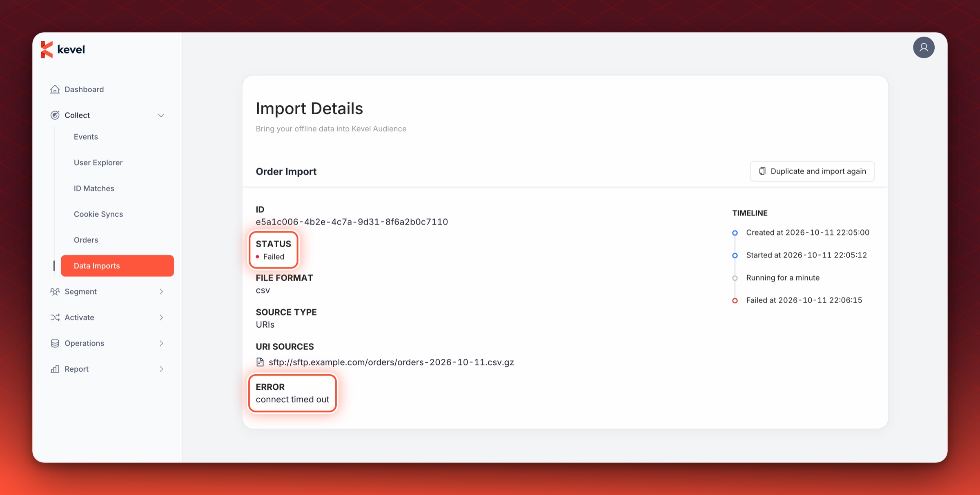Expand the Report section chevron
Image resolution: width=980 pixels, height=495 pixels.
click(161, 369)
